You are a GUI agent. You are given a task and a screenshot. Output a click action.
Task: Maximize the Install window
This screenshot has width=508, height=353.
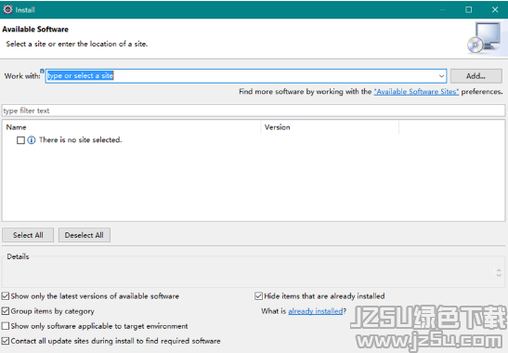pos(468,9)
